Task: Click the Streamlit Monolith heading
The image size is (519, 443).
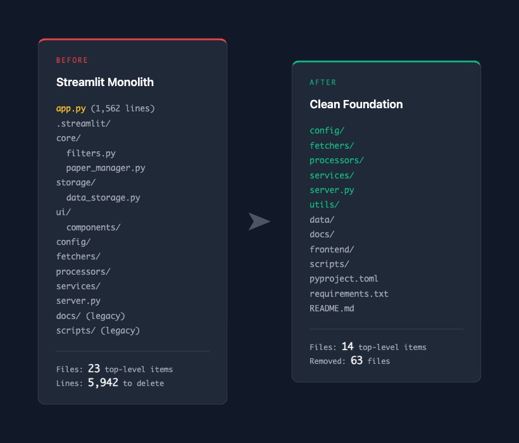Action: [x=104, y=82]
